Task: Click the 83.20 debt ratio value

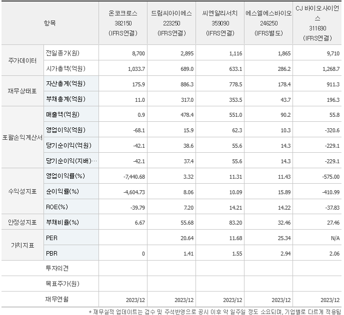Action: tap(236, 223)
